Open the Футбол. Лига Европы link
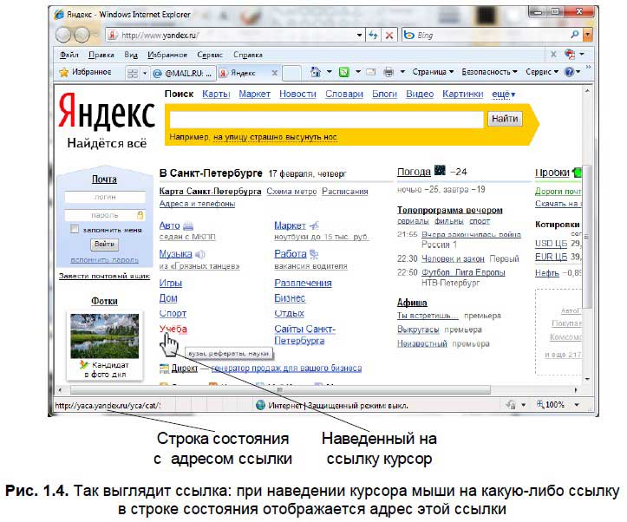This screenshot has height=522, width=627. [x=463, y=272]
